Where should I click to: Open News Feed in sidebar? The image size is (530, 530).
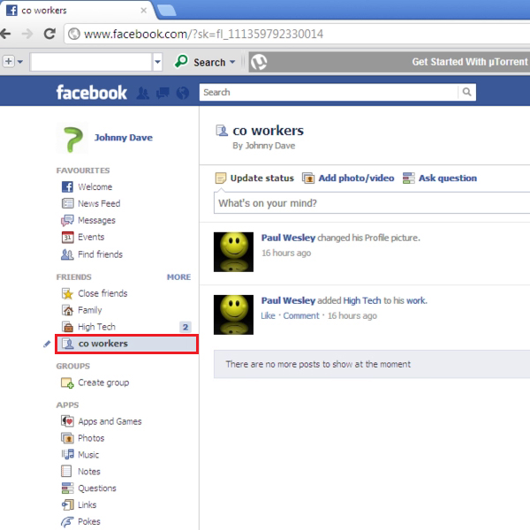pos(99,203)
